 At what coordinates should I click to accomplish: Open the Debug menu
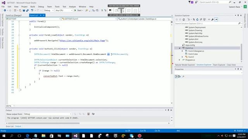[x=41, y=7]
